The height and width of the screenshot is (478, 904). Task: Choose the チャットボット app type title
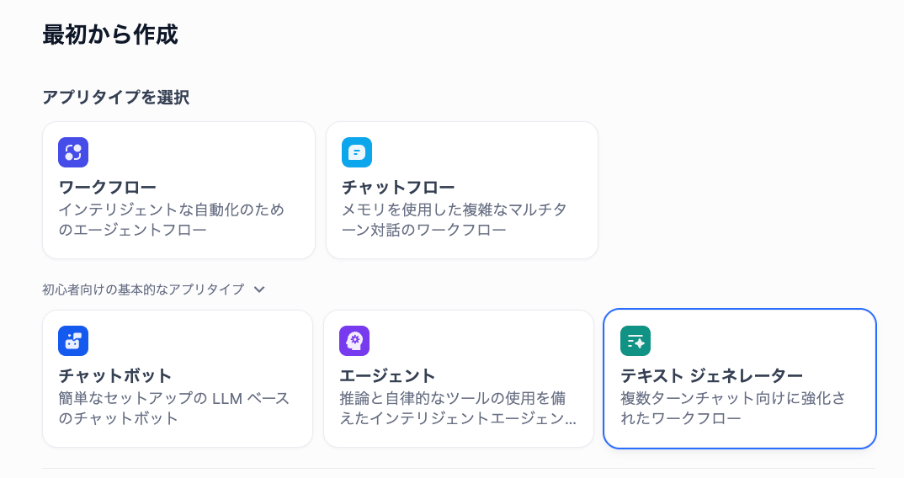[115, 375]
